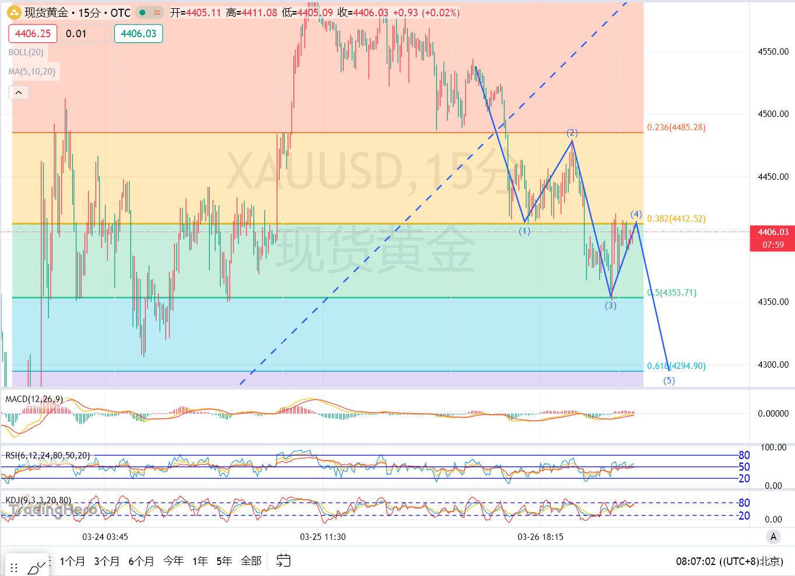This screenshot has height=576, width=795.
Task: Select the (1) Elliott wave label
Action: (525, 231)
